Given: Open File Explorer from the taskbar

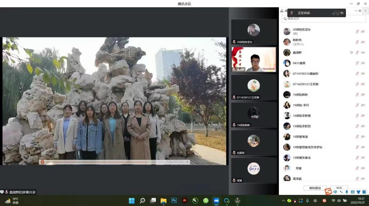Looking at the screenshot, I should pyautogui.click(x=163, y=201).
